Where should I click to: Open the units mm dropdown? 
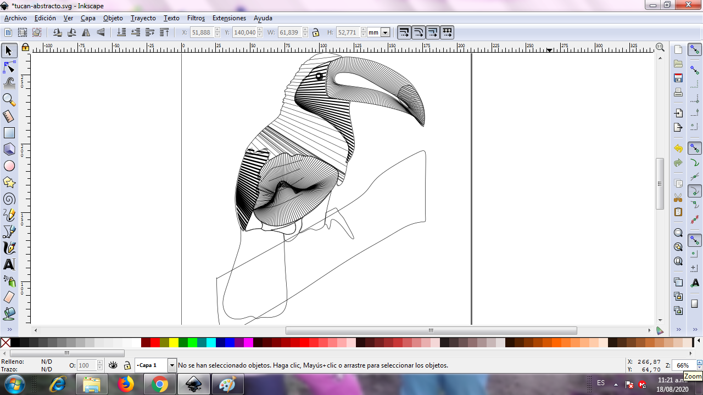point(386,32)
